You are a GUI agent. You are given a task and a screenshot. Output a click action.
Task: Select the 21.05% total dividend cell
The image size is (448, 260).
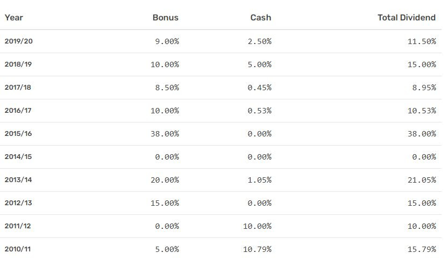[x=422, y=180]
